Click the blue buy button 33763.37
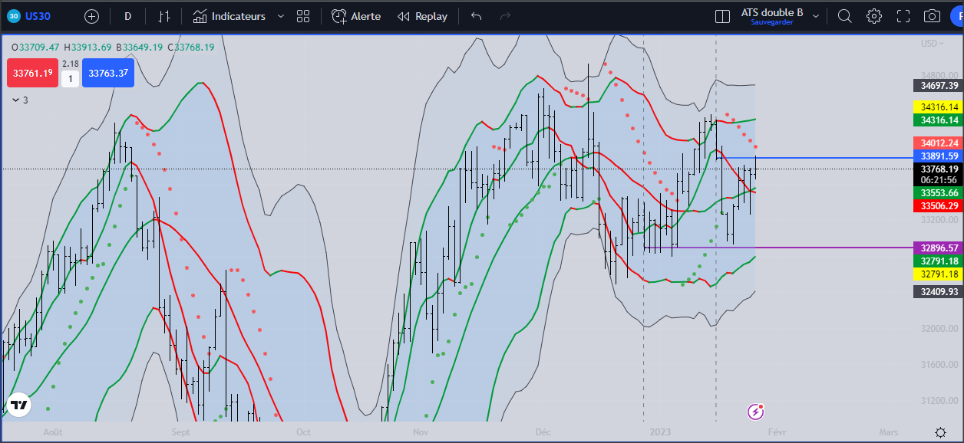Viewport: 964px width, 443px height. point(107,74)
